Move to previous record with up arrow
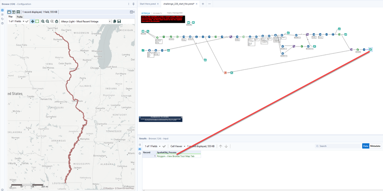The width and height of the screenshot is (383, 191). click(220, 146)
